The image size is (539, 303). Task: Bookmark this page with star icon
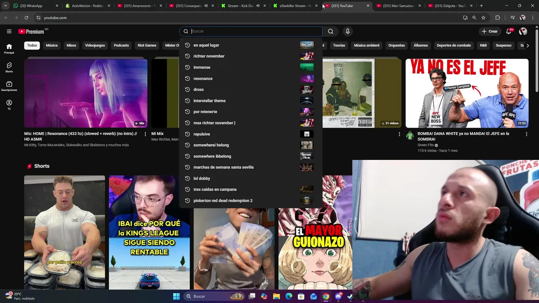point(483,18)
